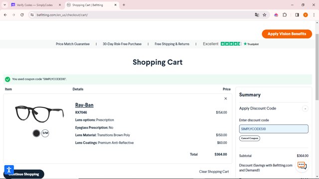Open the live chat bubble icon
319x179 pixels.
[x=302, y=166]
